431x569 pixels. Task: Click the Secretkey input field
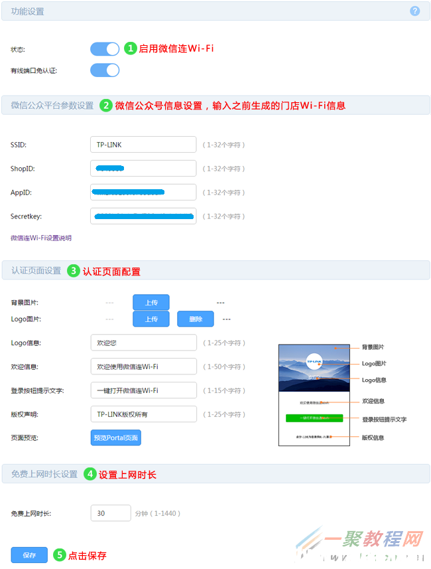tap(143, 216)
